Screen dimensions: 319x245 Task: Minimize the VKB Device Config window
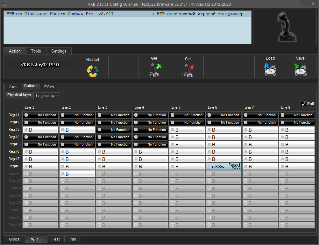tap(303, 4)
